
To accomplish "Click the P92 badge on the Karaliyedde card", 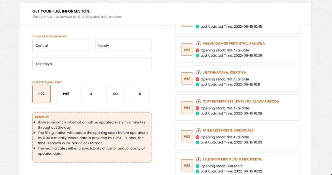I will pos(187,166).
